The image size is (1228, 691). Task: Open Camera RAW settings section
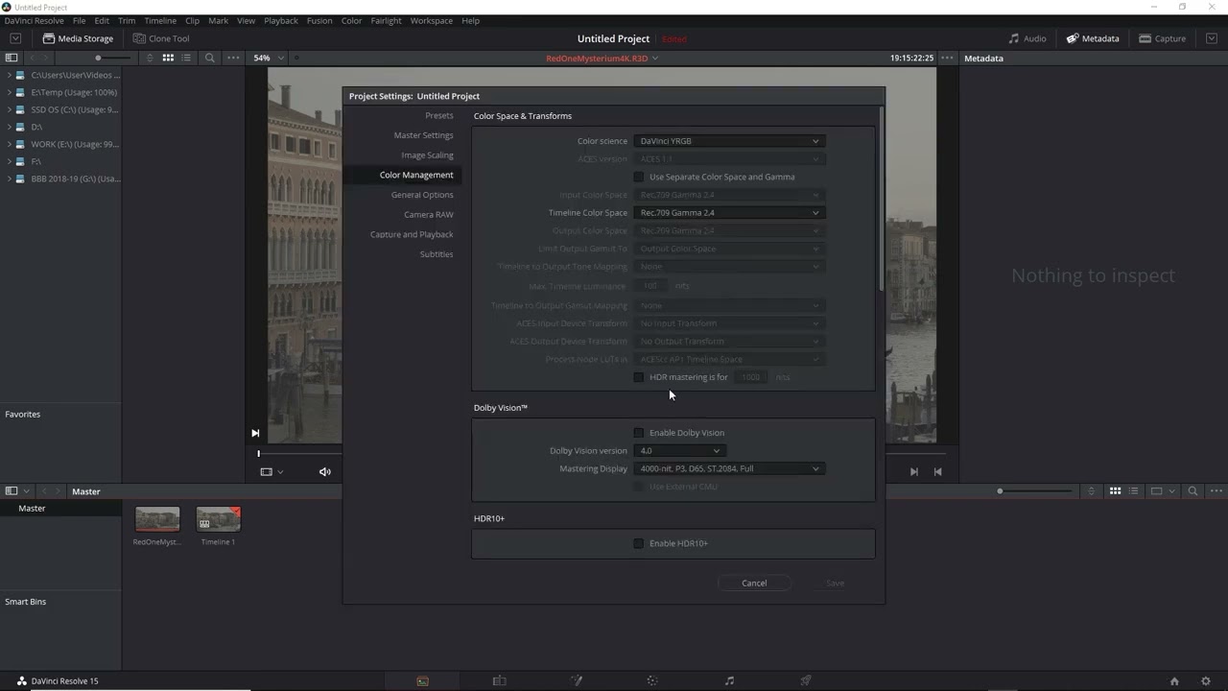point(428,215)
